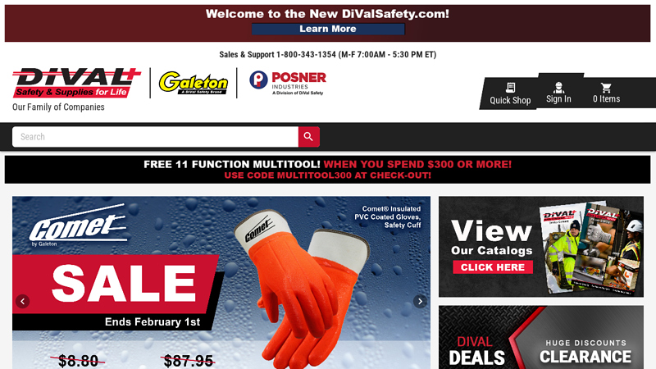Open the Posner Industries logo
This screenshot has width=656, height=369.
[288, 83]
